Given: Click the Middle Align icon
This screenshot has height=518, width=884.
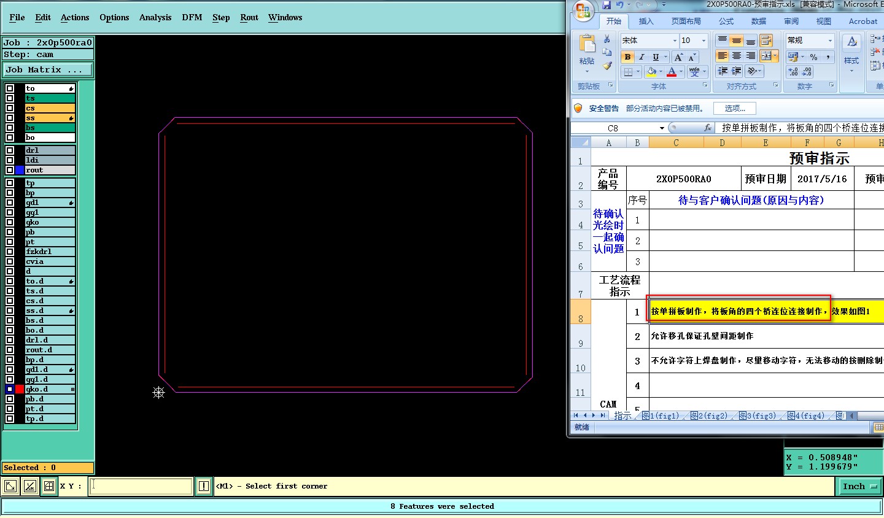Looking at the screenshot, I should (x=736, y=41).
